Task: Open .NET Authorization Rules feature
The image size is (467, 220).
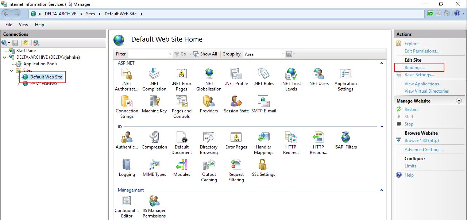Action: coord(127,80)
